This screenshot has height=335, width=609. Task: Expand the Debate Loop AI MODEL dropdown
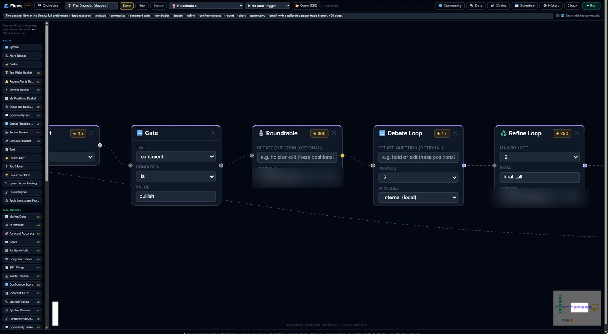point(418,197)
